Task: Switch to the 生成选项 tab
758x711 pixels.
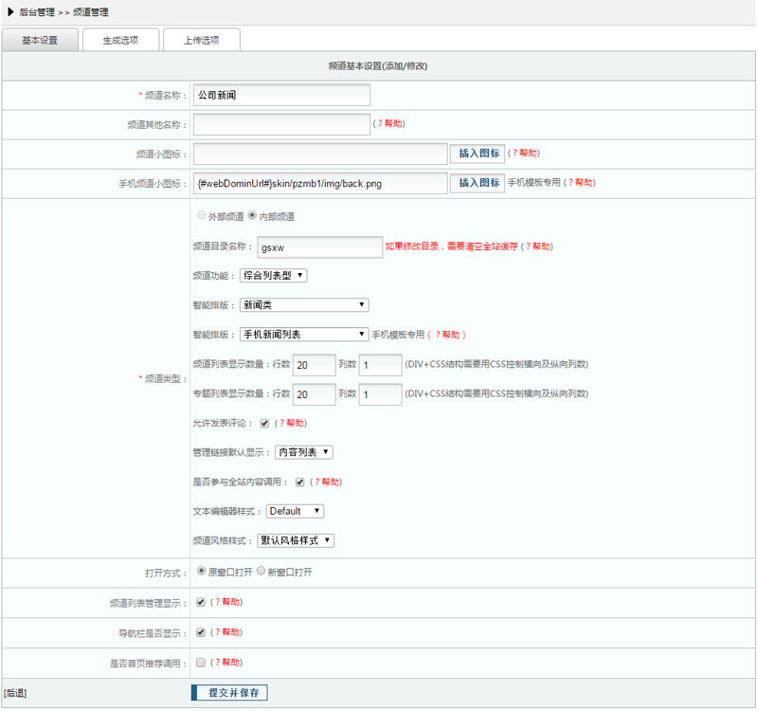Action: pyautogui.click(x=119, y=40)
